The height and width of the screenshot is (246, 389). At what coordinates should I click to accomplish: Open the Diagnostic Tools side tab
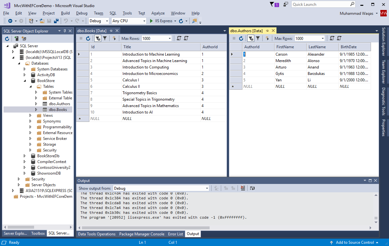tap(383, 102)
